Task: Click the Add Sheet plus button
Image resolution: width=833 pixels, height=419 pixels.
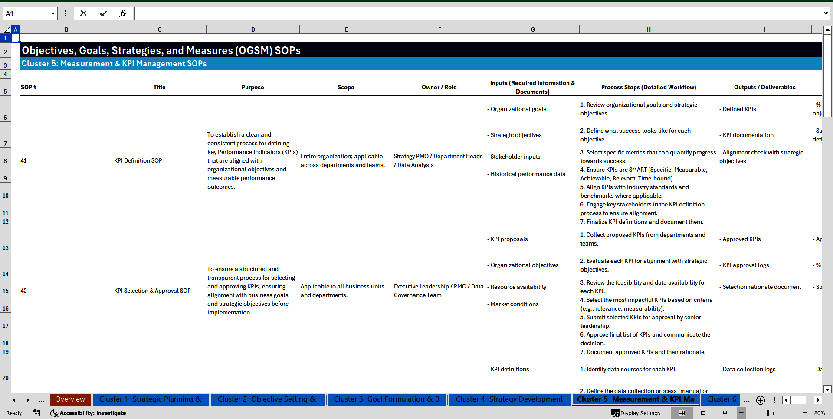Action: coord(760,400)
